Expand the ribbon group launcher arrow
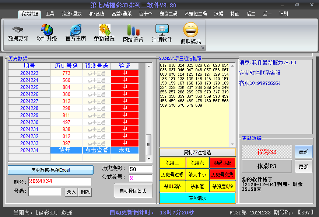Image resolution: width=319 pixels, height=217 pixels. pyautogui.click(x=203, y=48)
